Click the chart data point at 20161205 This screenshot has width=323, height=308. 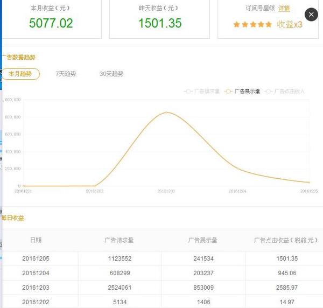[x=309, y=183]
